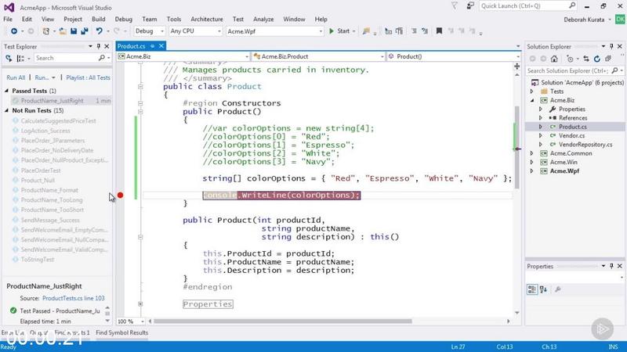Select the Product.cs editor tab
Screen dimensions: 627x352
tap(131, 46)
